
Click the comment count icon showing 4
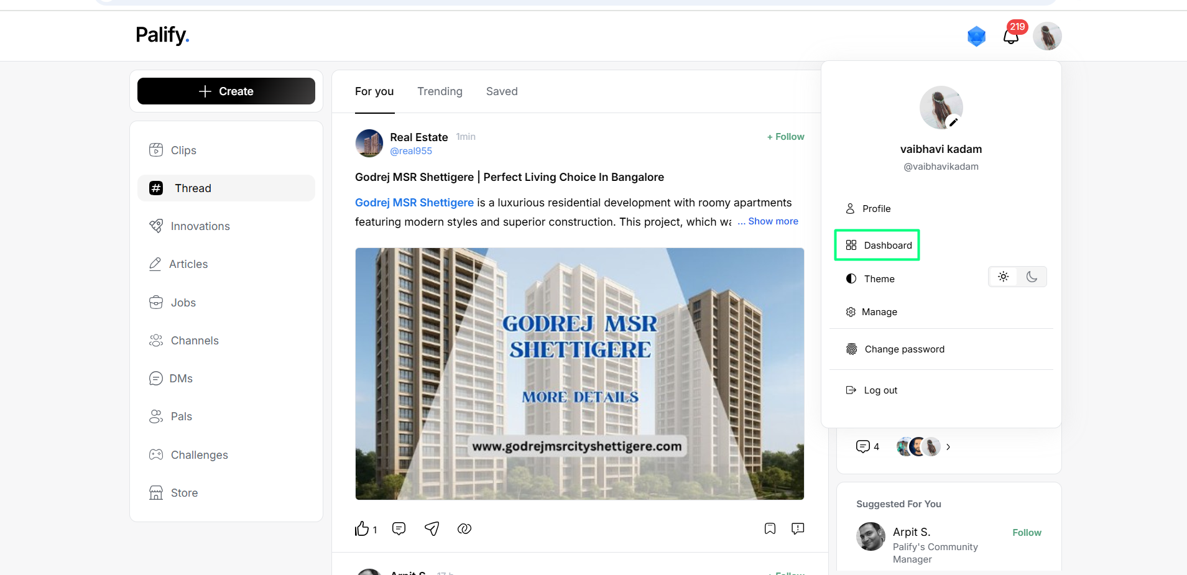pos(862,446)
